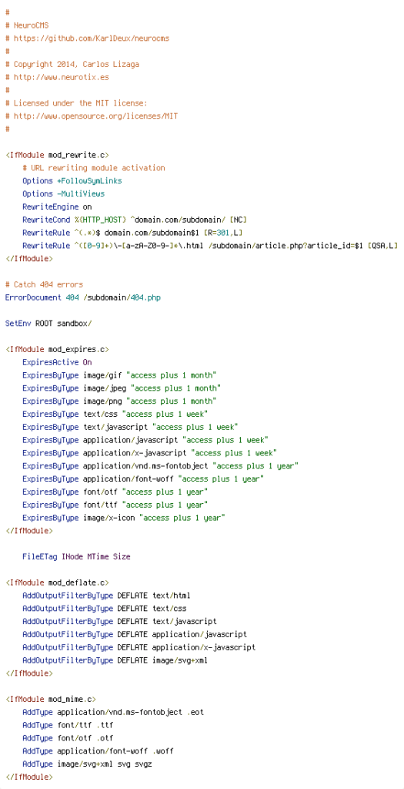This screenshot has width=404, height=789.
Task: Click ExpiresByType image/gif line
Action: [x=119, y=375]
